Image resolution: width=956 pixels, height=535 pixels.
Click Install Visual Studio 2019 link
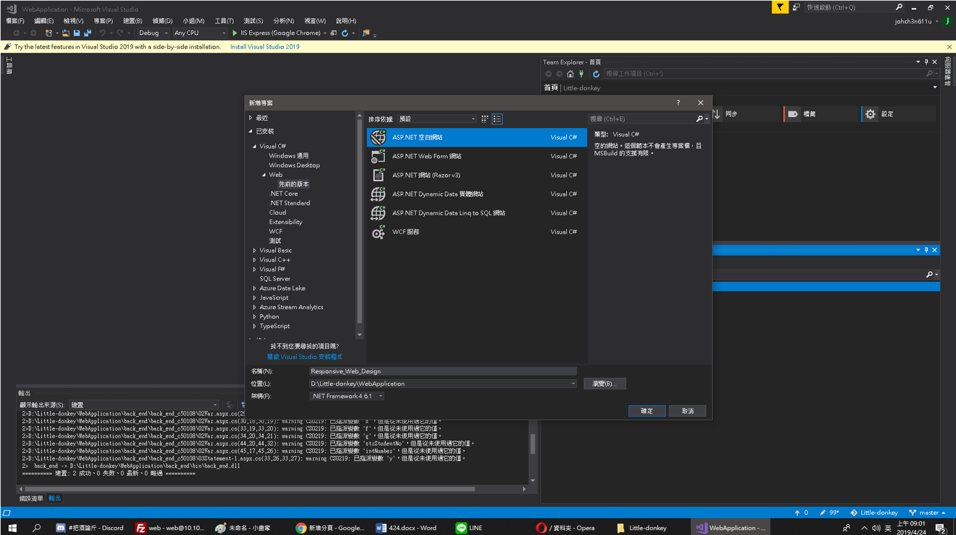pos(265,47)
